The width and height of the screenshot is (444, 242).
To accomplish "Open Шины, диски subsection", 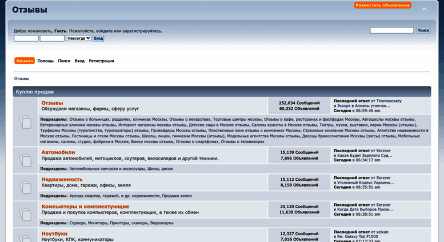I will pyautogui.click(x=160, y=169).
